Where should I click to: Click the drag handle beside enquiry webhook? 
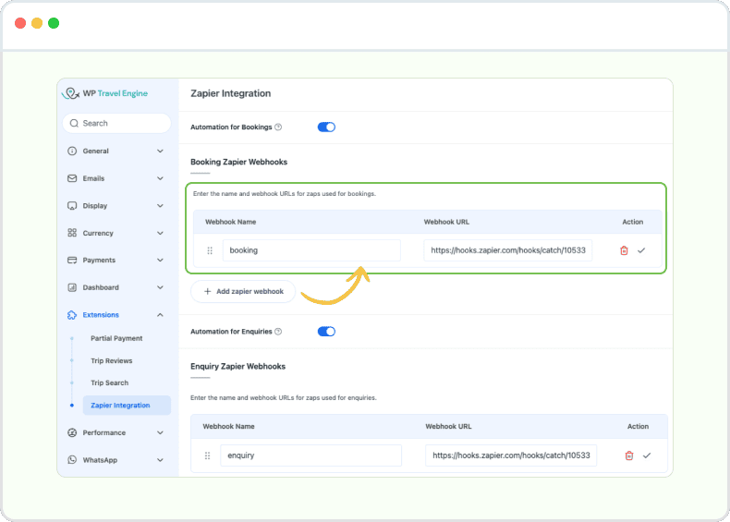[207, 455]
